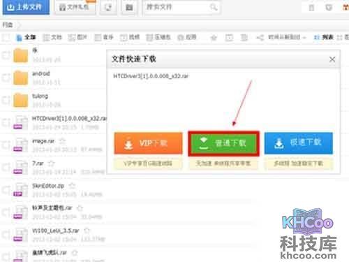Check the box for the first folder row

6,55
